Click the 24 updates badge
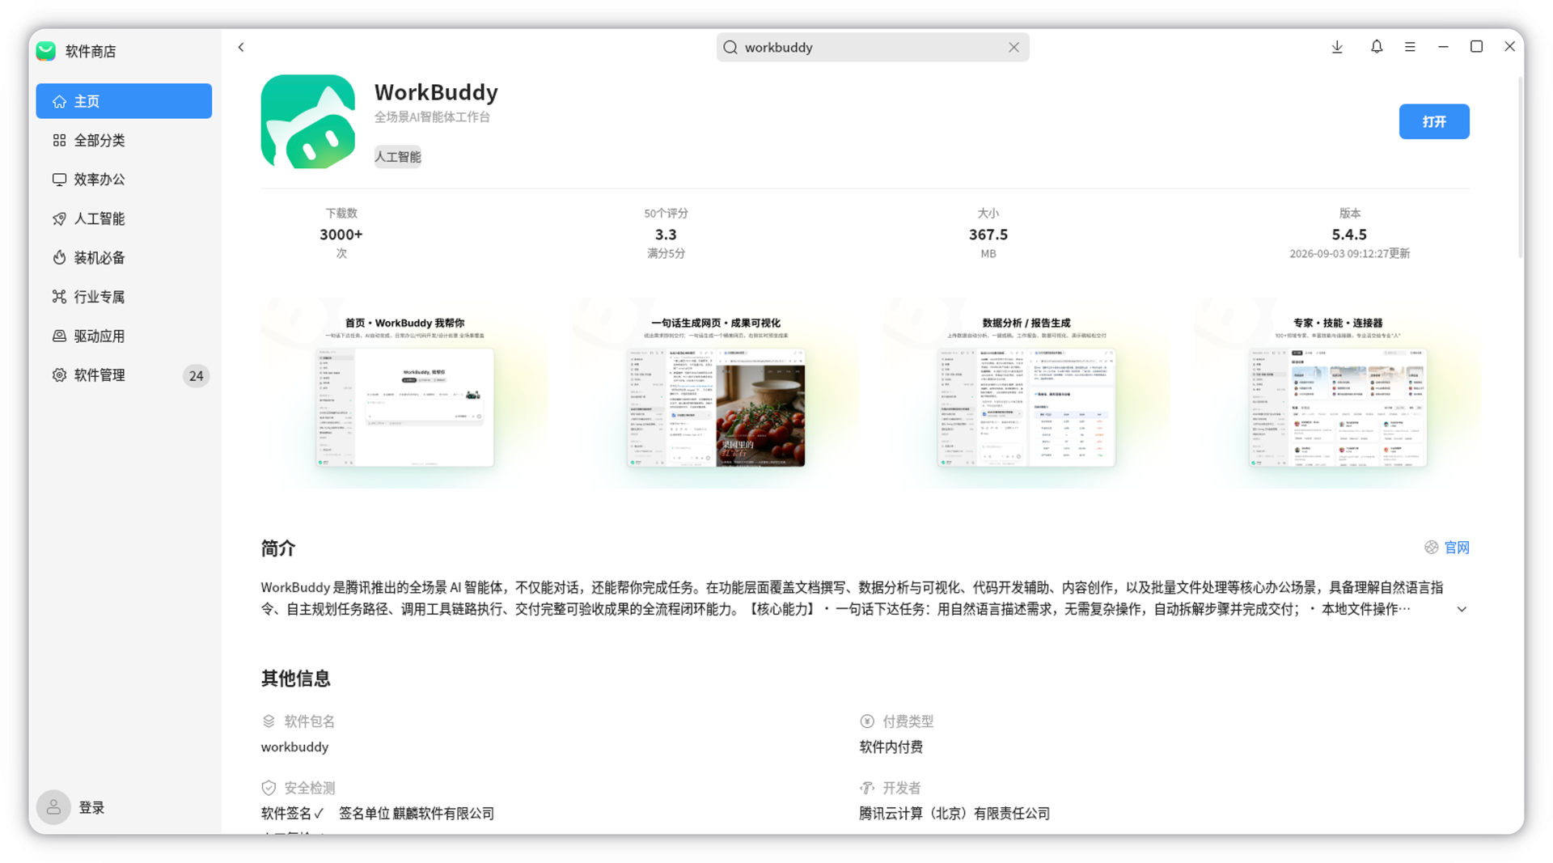Image resolution: width=1553 pixels, height=863 pixels. click(196, 375)
